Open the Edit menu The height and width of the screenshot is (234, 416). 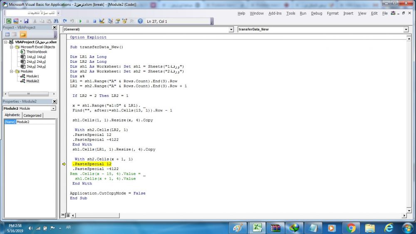[374, 13]
